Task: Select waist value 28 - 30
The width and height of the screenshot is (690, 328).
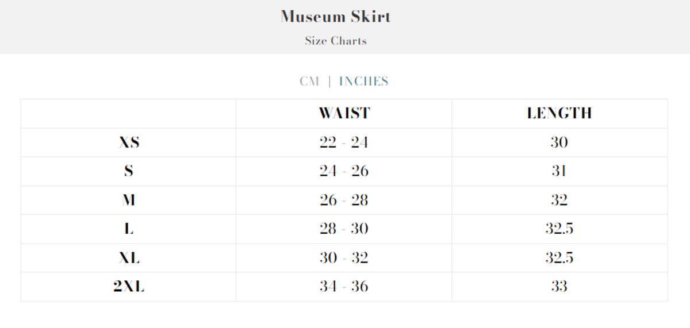Action: [x=344, y=229]
